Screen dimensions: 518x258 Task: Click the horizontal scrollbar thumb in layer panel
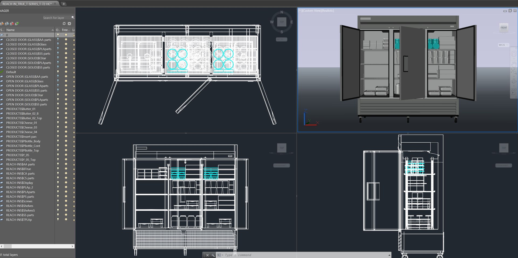(8, 246)
